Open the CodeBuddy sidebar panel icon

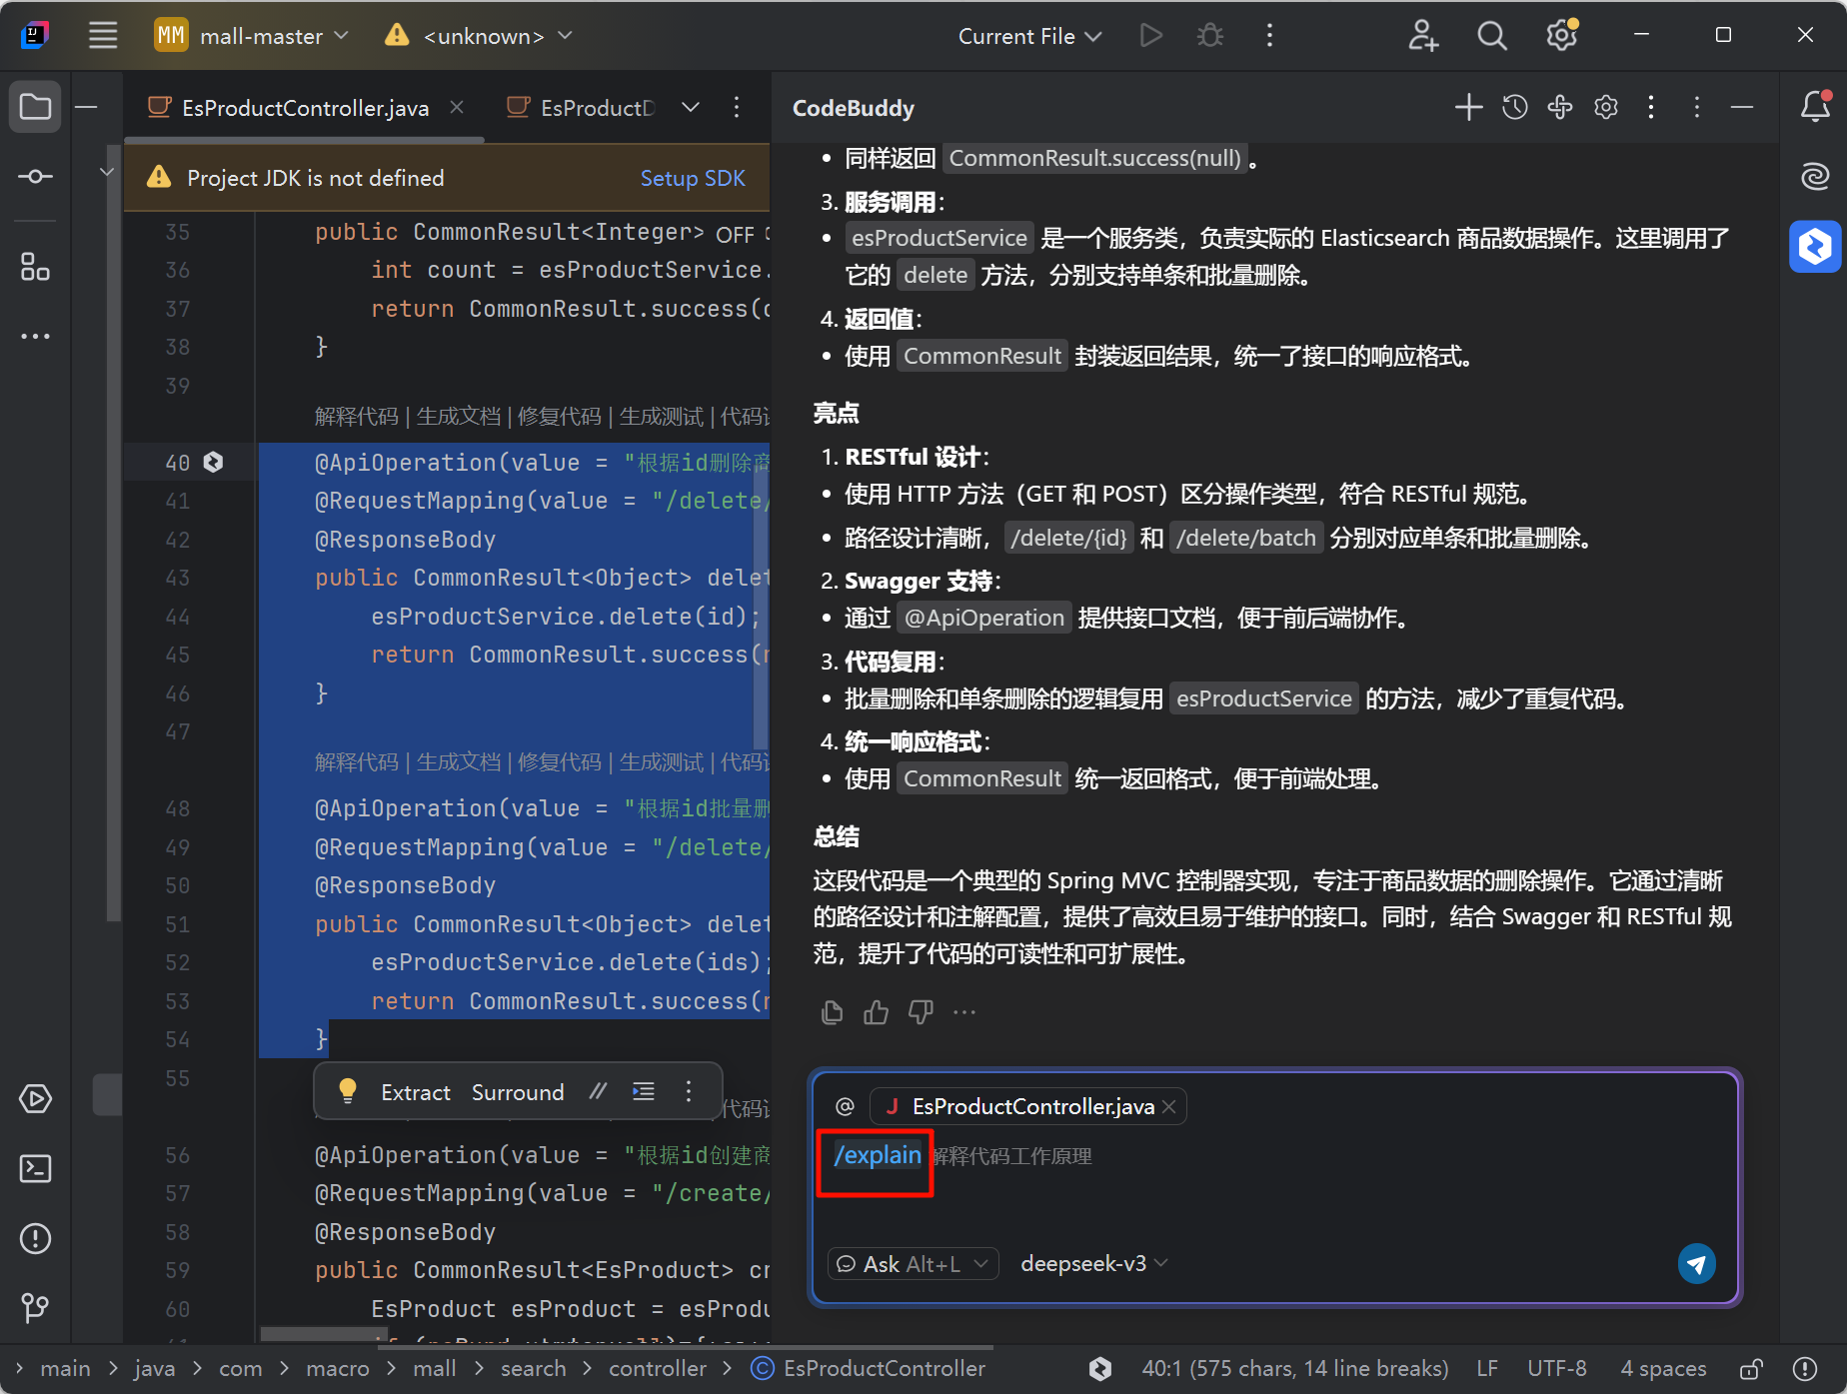click(x=1815, y=247)
